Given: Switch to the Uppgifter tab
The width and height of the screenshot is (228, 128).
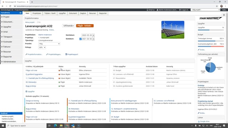Looking at the screenshot, I should click(x=62, y=14).
